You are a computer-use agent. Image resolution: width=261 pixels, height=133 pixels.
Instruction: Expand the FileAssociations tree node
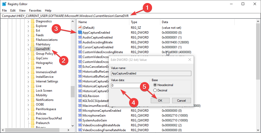[x=28, y=40]
